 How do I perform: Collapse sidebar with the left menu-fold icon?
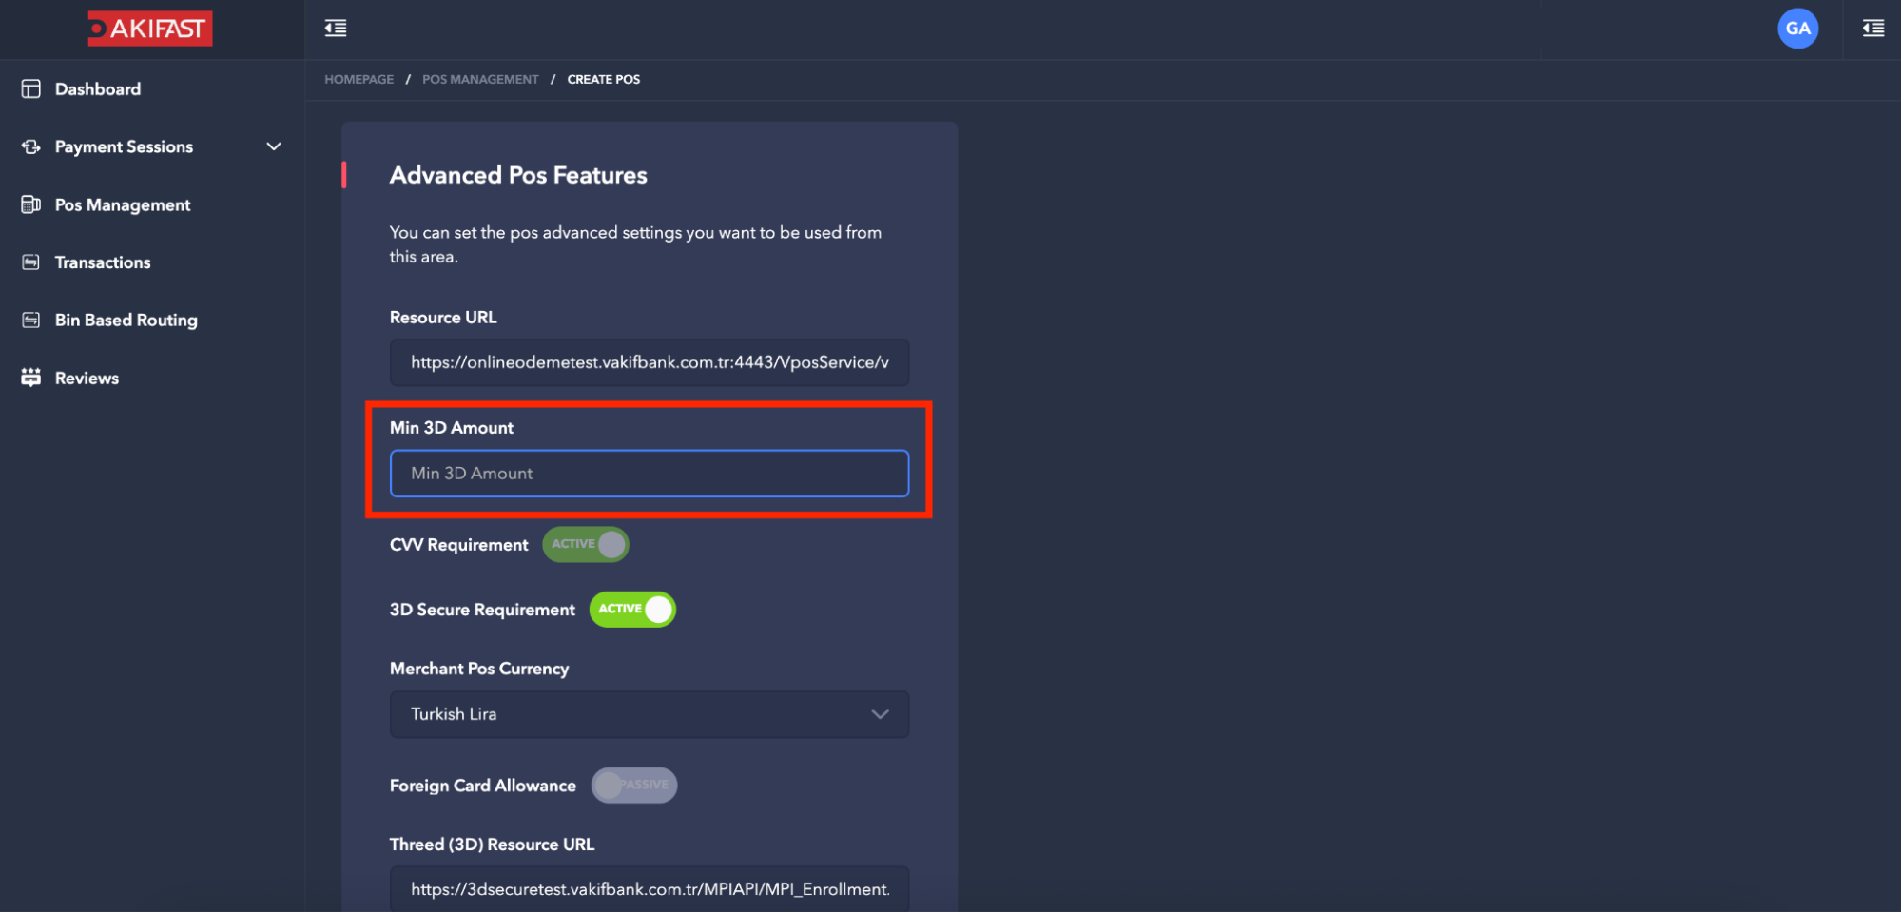336,29
